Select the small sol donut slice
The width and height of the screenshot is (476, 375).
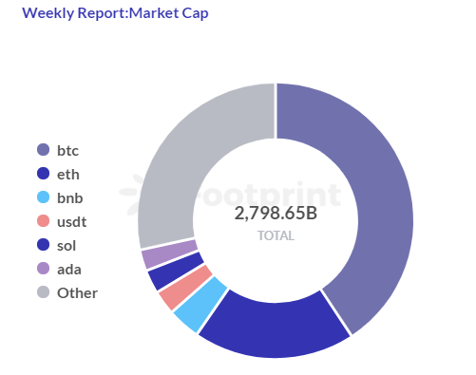point(176,271)
